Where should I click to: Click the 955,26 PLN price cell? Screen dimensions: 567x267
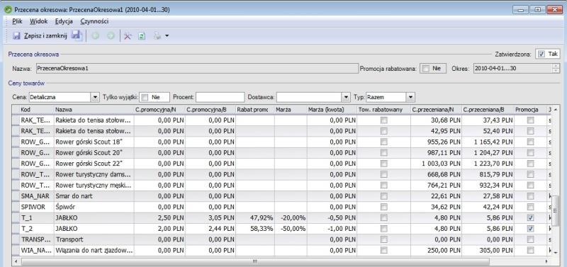click(x=436, y=142)
